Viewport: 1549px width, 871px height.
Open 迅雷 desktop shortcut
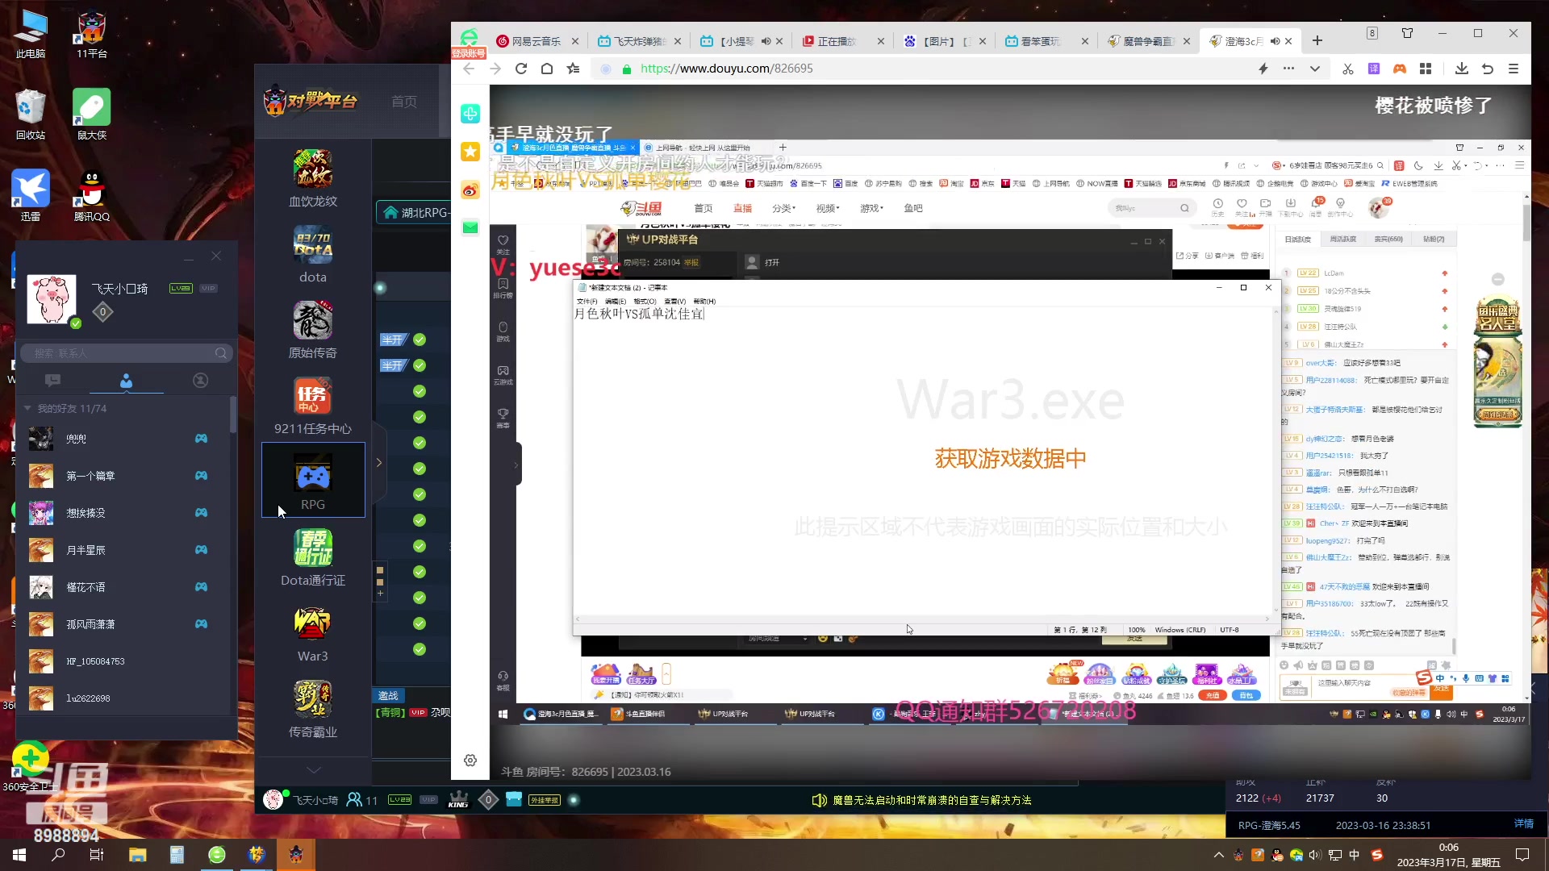click(x=31, y=196)
